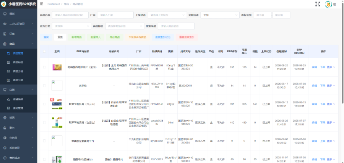Click the 搜索索引状态 button
Screen dimensions: 344x163
tap(163, 37)
